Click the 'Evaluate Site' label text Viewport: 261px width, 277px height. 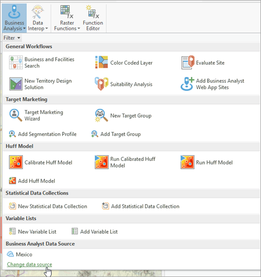click(x=210, y=62)
